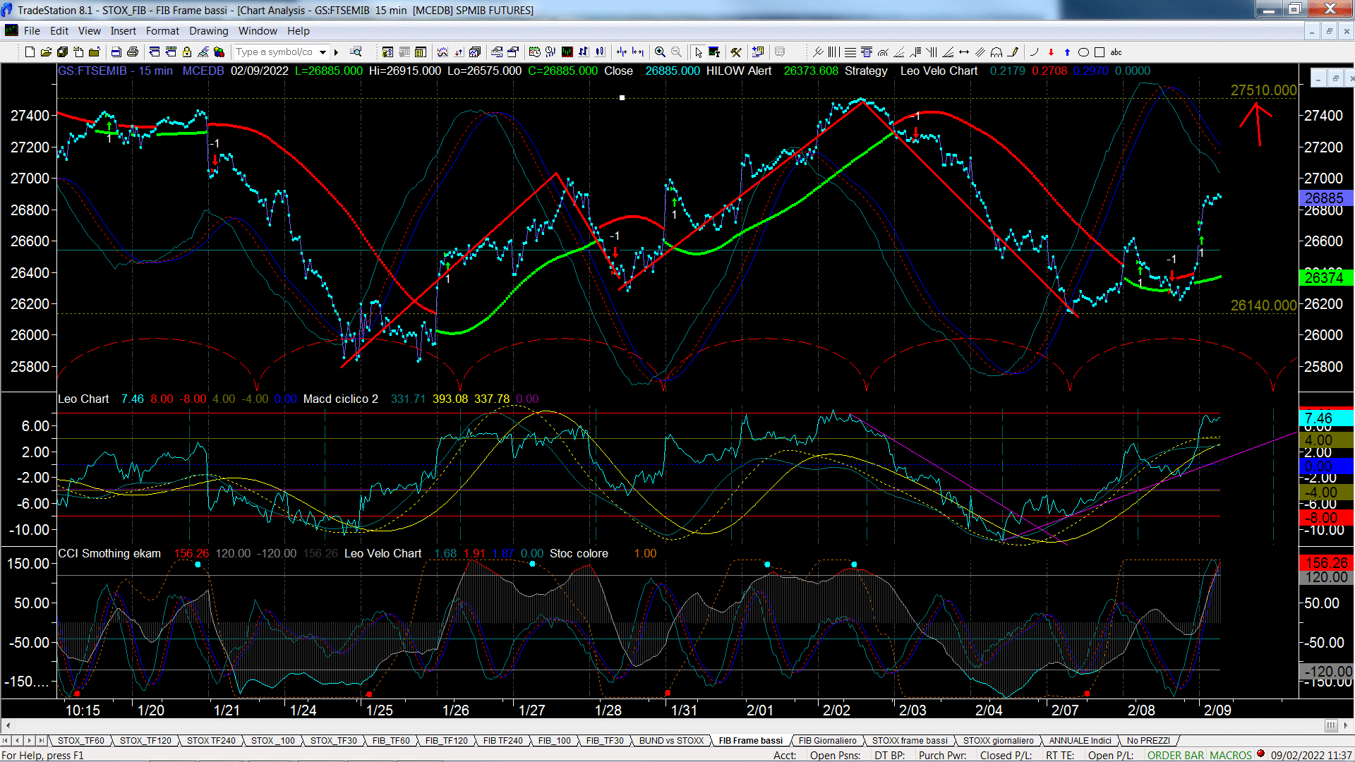This screenshot has height=762, width=1355.
Task: Switch to the STOX TF240 workspace tab
Action: 211,741
